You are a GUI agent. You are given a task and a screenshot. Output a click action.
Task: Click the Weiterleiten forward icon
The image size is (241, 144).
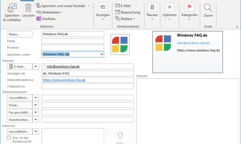(38, 12)
